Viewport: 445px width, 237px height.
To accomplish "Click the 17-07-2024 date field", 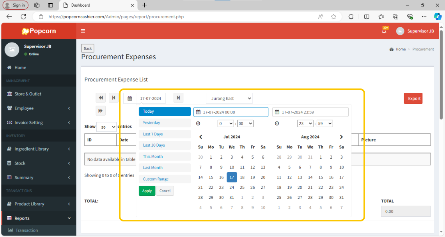I will pyautogui.click(x=151, y=98).
